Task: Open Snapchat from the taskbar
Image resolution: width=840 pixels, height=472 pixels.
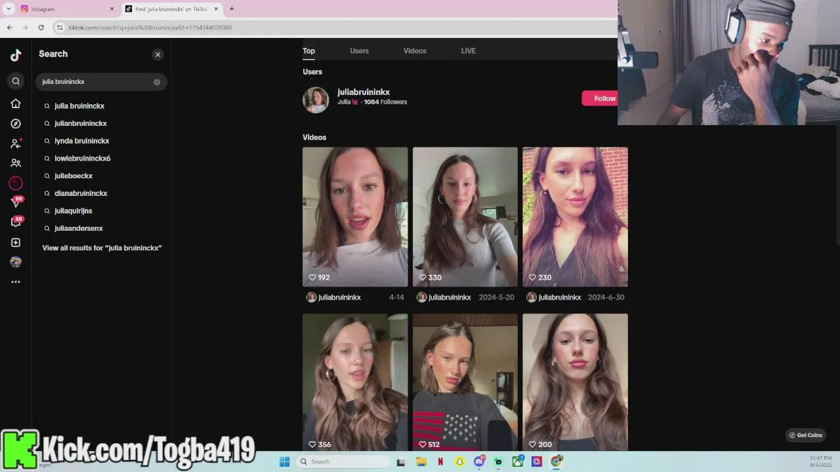Action: [x=460, y=462]
